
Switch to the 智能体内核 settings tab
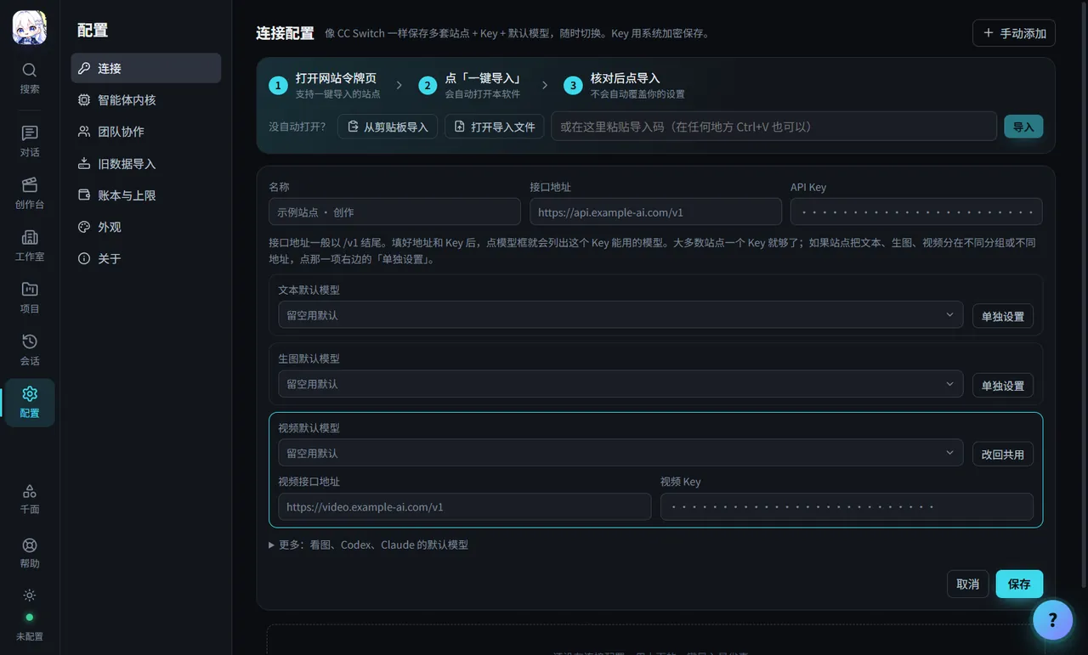[146, 100]
